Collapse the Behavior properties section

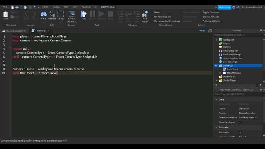click(216, 127)
